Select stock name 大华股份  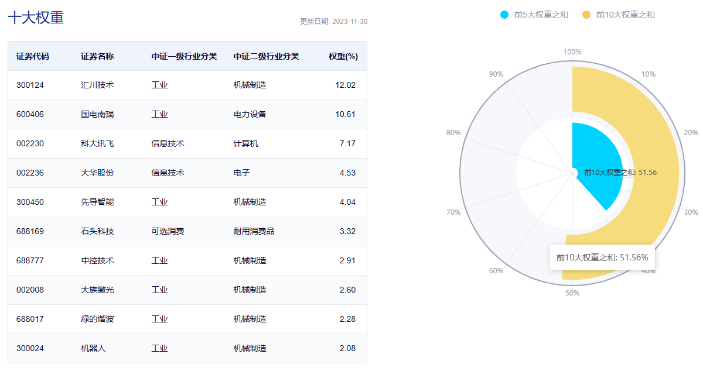click(x=97, y=173)
